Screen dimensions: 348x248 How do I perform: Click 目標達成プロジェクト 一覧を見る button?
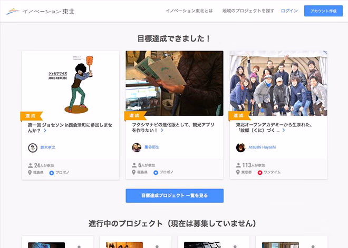(175, 195)
